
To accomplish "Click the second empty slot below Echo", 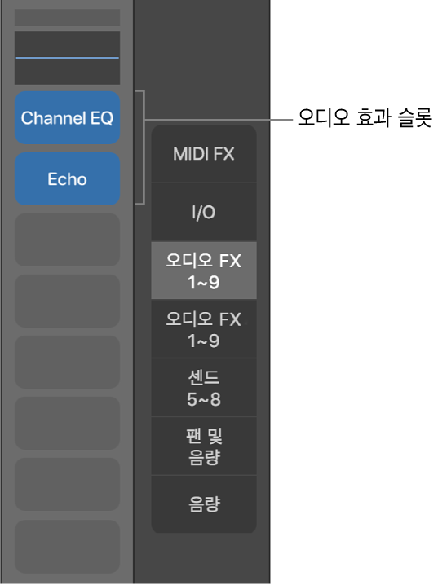I will click(x=67, y=301).
